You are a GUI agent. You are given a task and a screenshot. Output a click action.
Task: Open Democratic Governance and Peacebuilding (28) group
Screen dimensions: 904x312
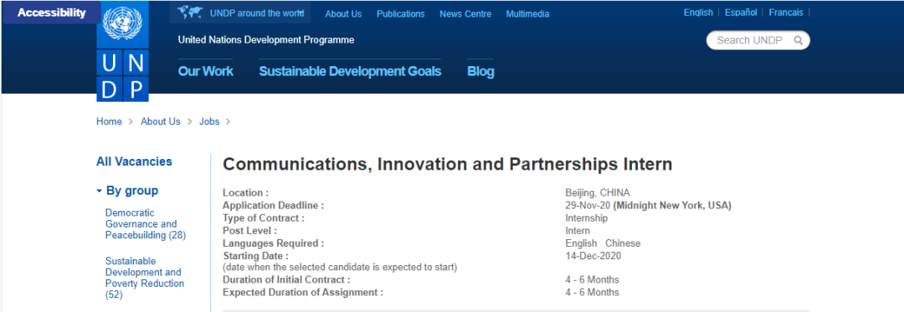click(146, 224)
